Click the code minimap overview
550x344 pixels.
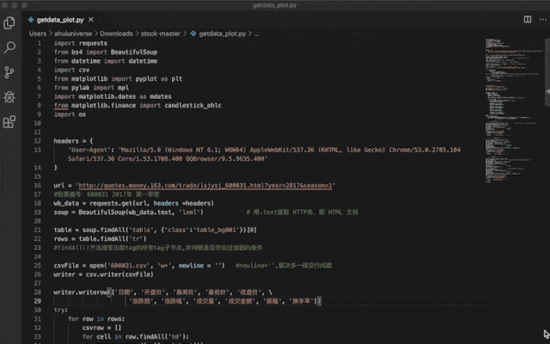coord(514,111)
